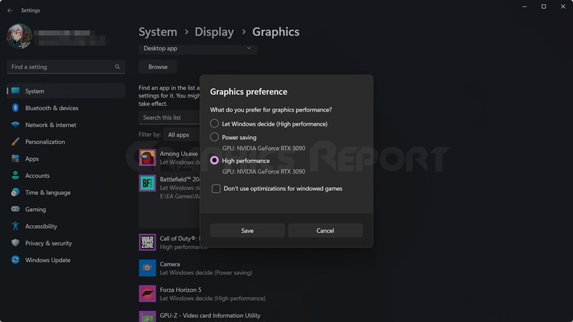Open Bluetooth & devices settings
The height and width of the screenshot is (322, 573).
coord(66,108)
